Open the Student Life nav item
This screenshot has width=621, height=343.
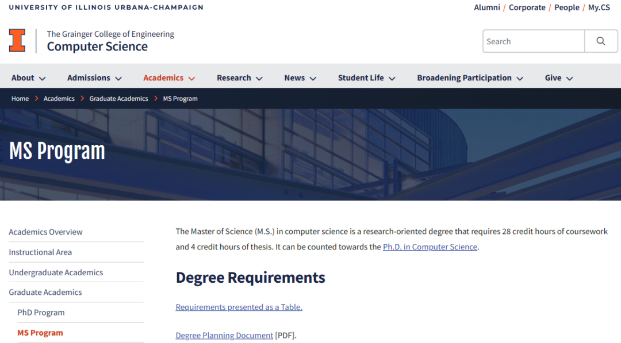pyautogui.click(x=361, y=78)
